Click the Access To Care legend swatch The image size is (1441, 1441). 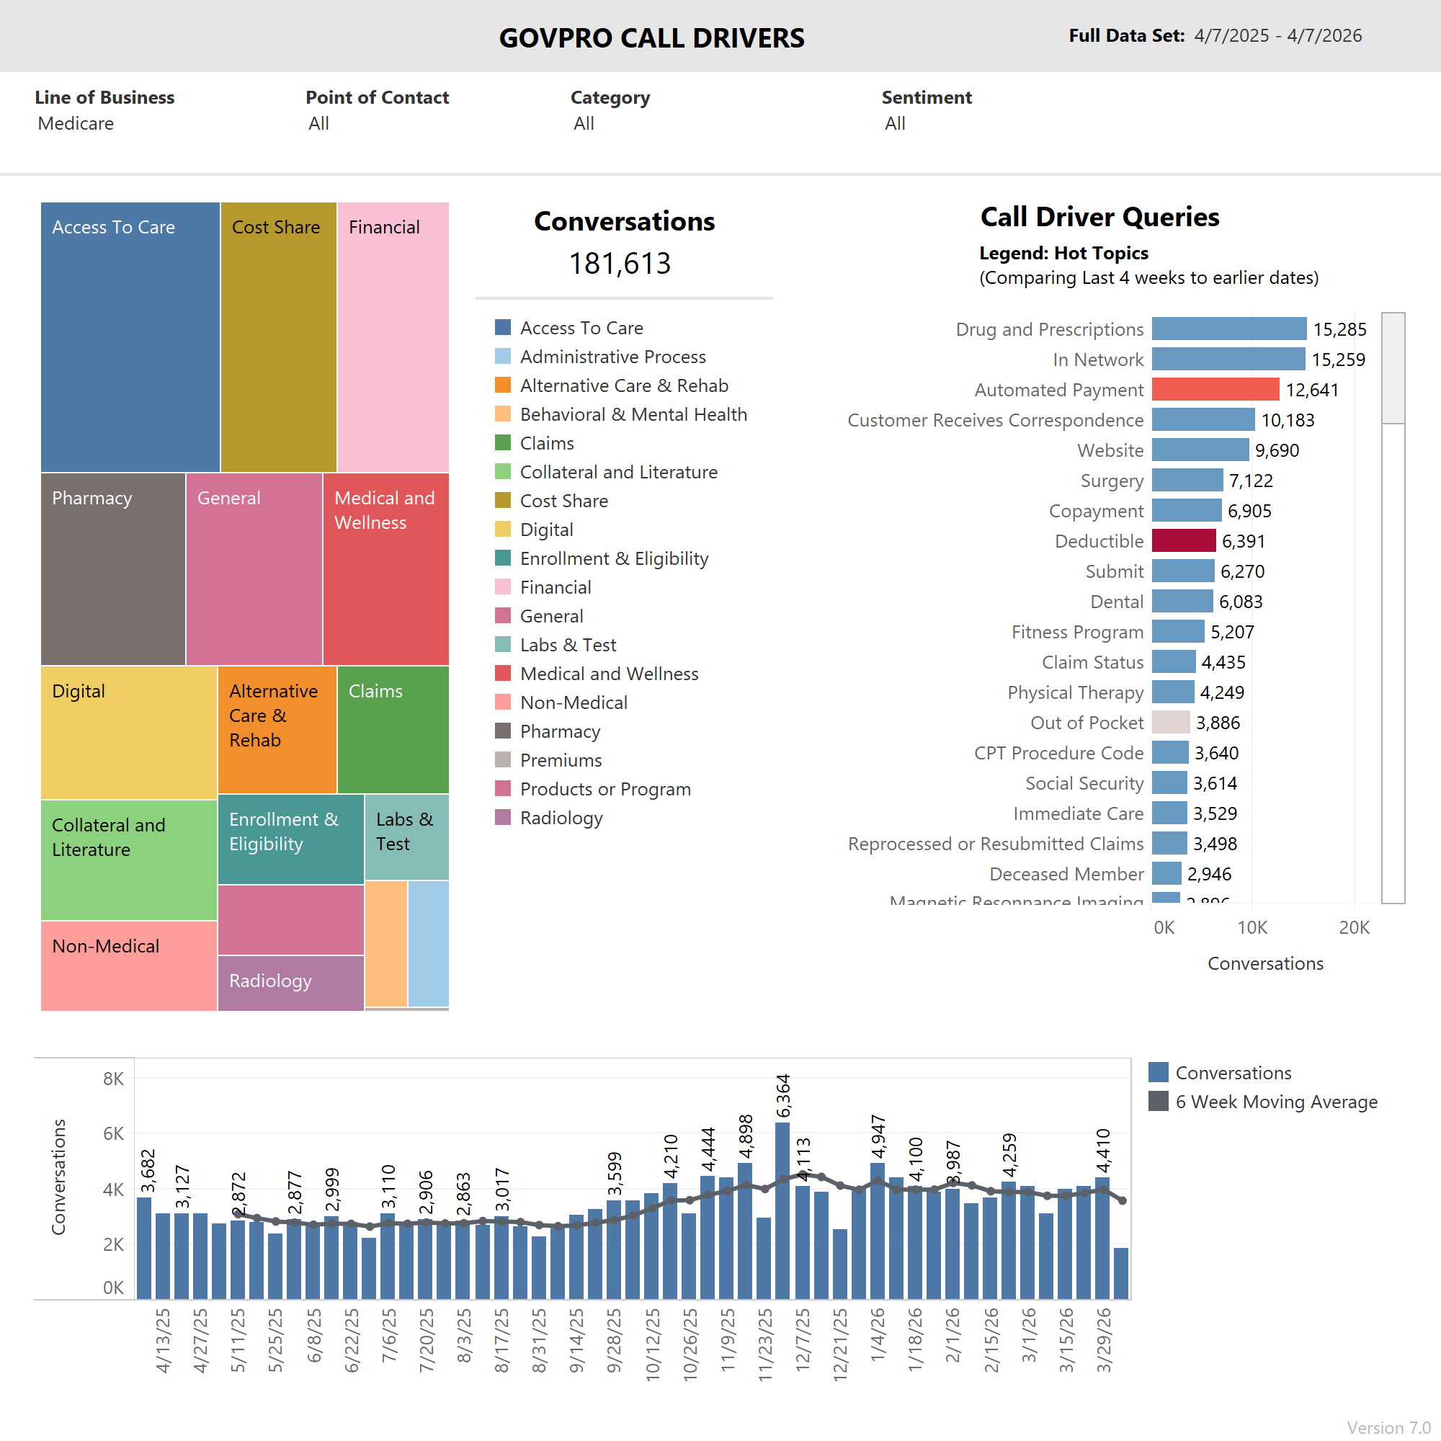(503, 327)
